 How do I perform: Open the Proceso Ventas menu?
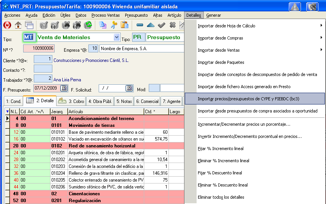(106, 15)
